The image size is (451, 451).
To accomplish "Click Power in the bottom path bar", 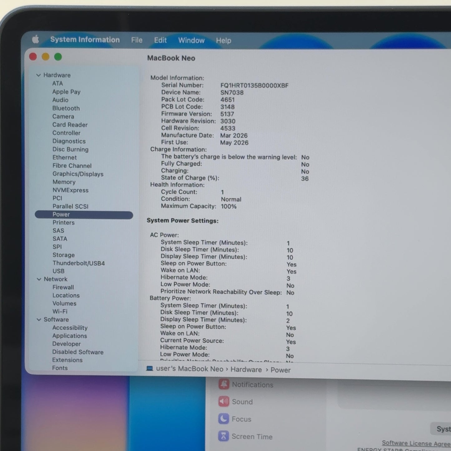I will 281,370.
